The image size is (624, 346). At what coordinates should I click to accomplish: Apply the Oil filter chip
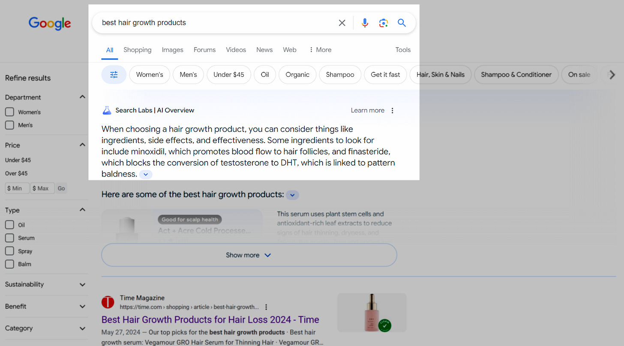click(x=265, y=75)
